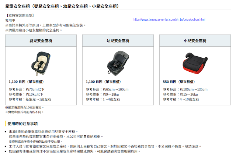
Task: Open the timescar-rental.com option price link
Action: click(169, 19)
